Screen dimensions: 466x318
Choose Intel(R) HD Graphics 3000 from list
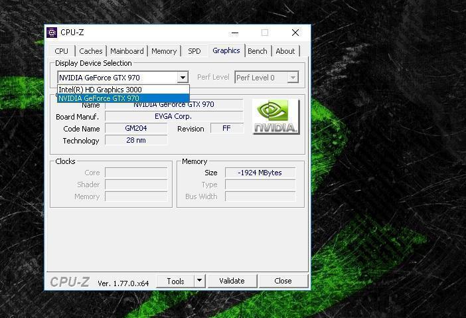pos(123,90)
